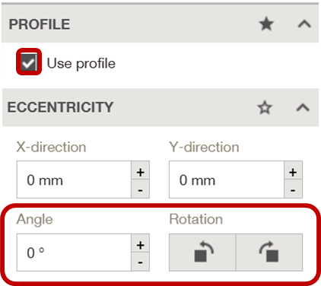
Task: Rotate profile counterclockwise
Action: 202,253
